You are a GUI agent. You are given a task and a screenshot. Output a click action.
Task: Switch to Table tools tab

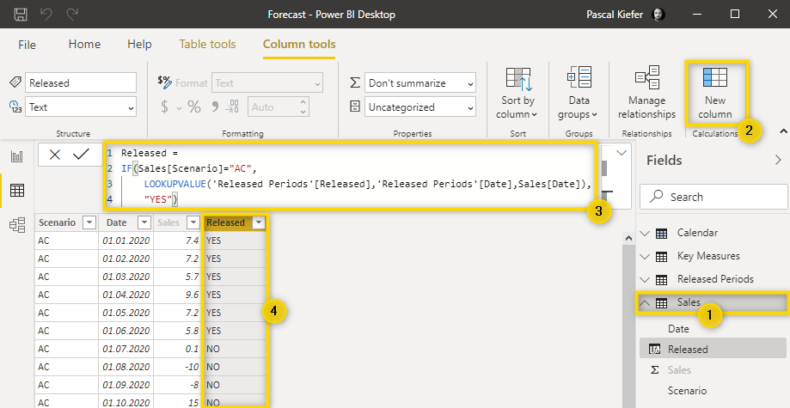(207, 45)
